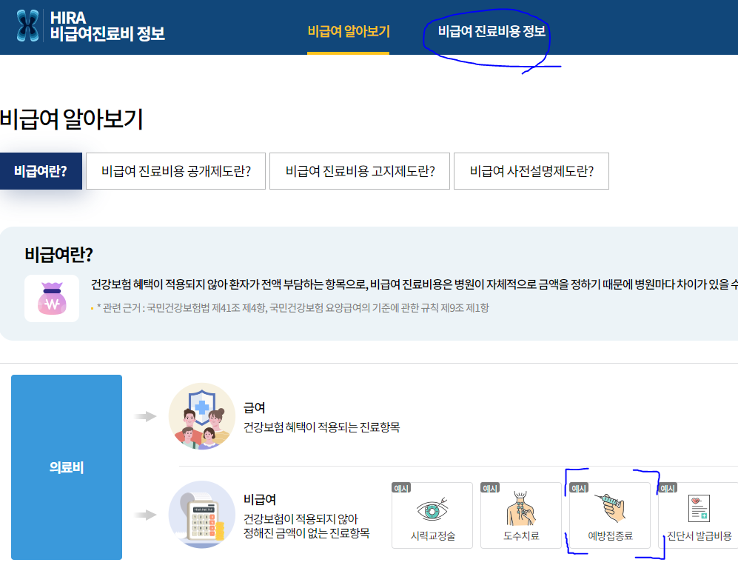Image resolution: width=738 pixels, height=571 pixels.
Task: Click the arrow pointing to 비급여
Action: pyautogui.click(x=145, y=515)
